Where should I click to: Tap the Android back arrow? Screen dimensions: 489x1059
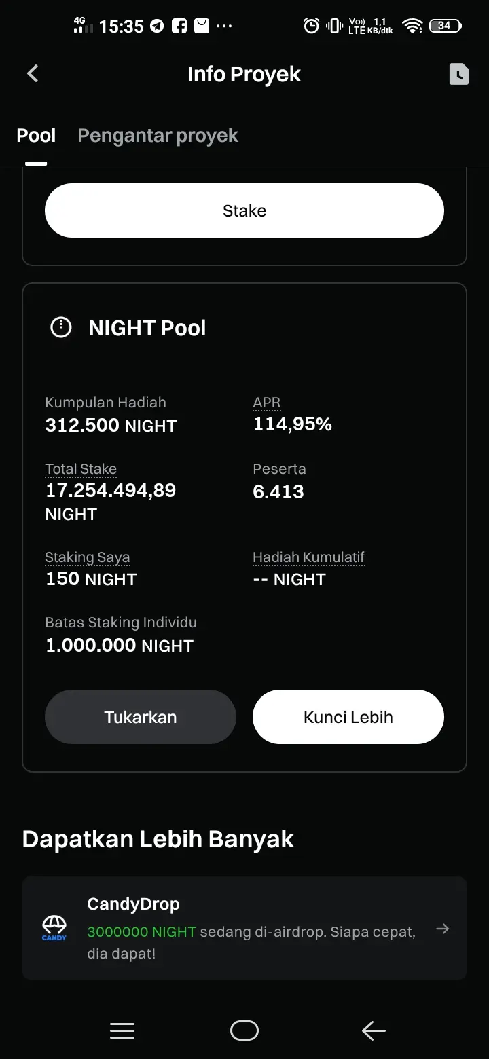pyautogui.click(x=374, y=1031)
